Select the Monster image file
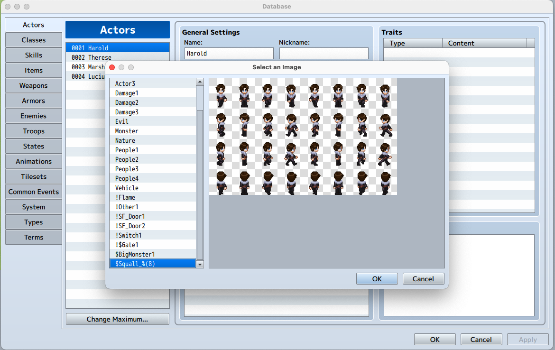This screenshot has height=350, width=555. pyautogui.click(x=153, y=131)
